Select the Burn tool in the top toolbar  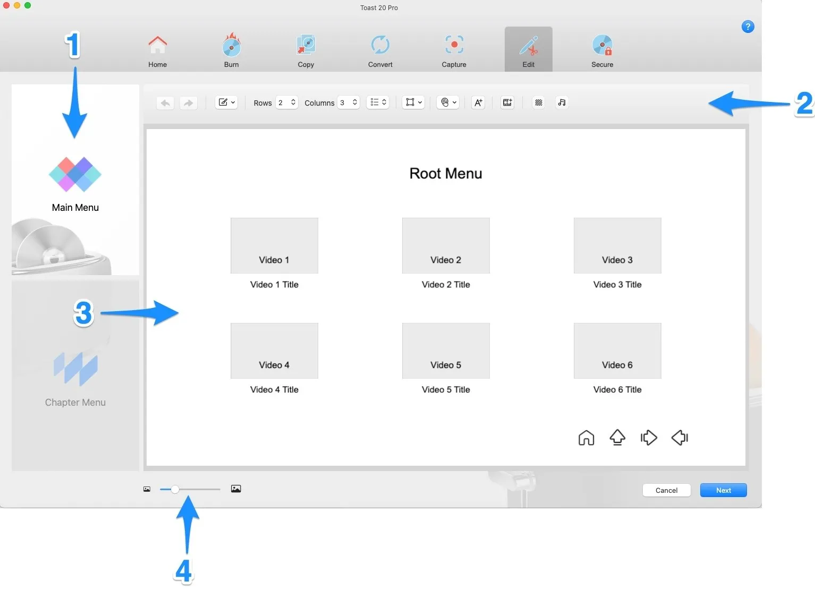point(231,50)
